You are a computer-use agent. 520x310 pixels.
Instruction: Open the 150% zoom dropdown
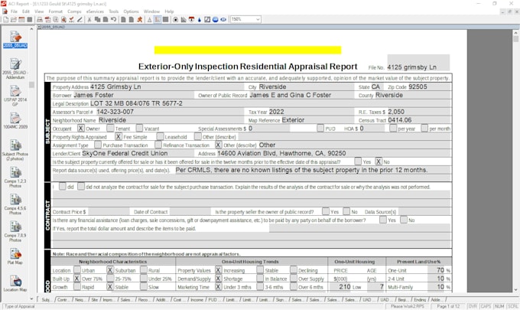coord(258,20)
